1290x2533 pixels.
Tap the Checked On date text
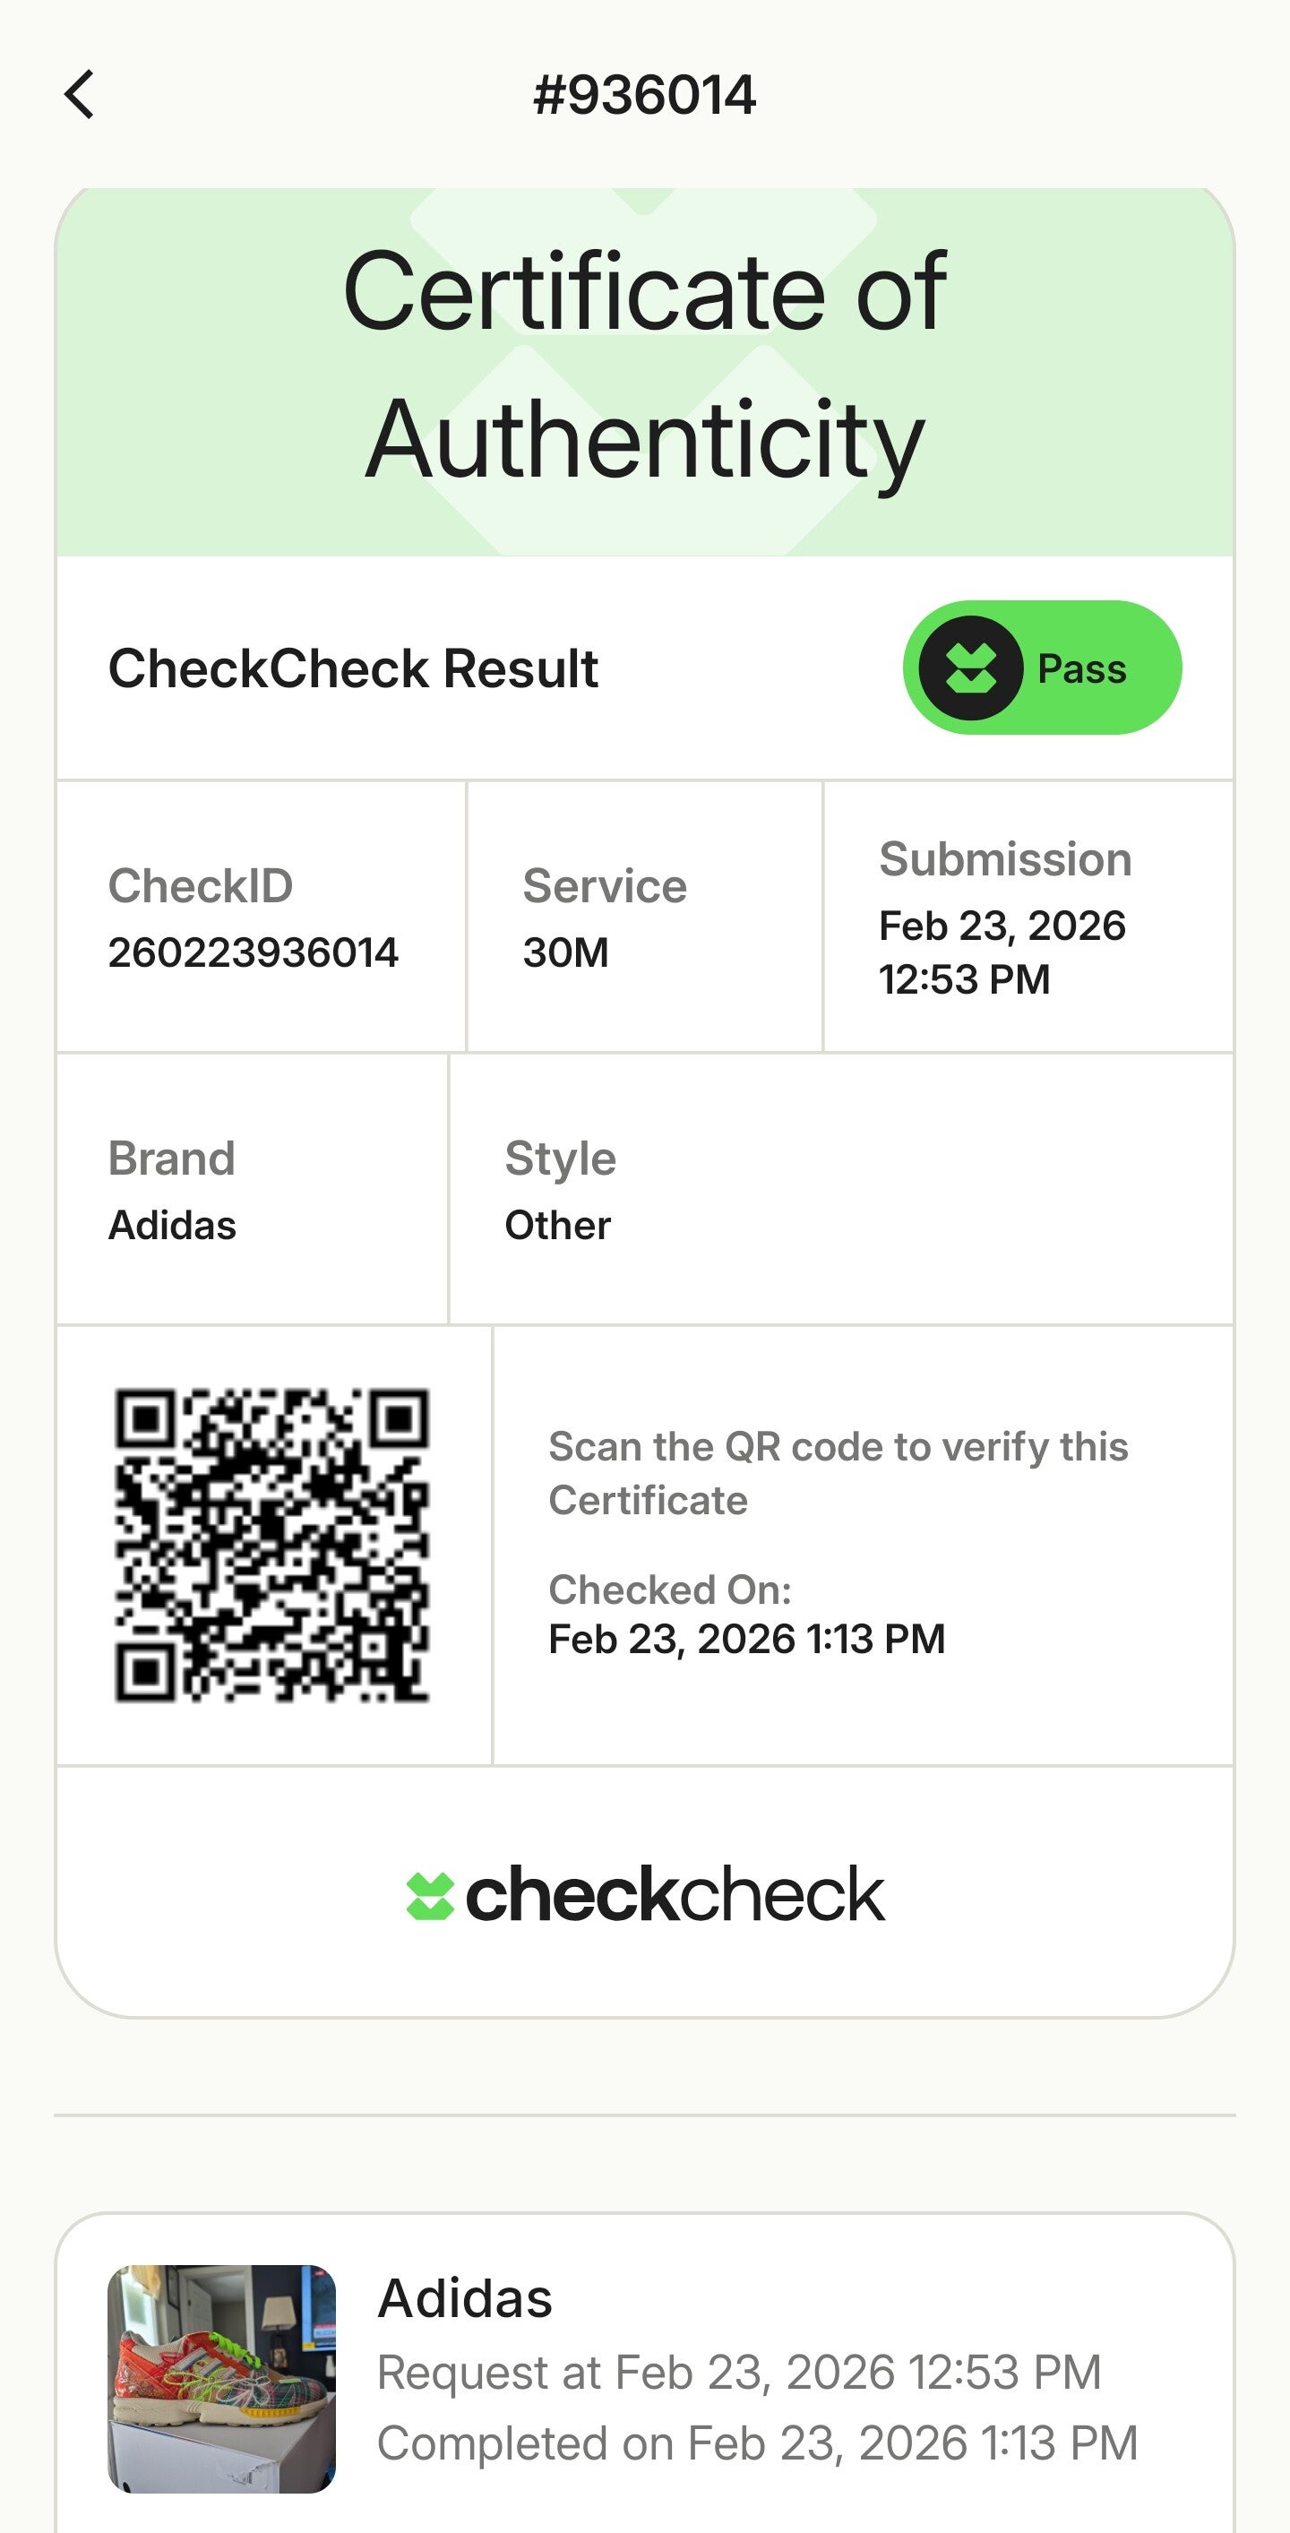click(x=746, y=1639)
